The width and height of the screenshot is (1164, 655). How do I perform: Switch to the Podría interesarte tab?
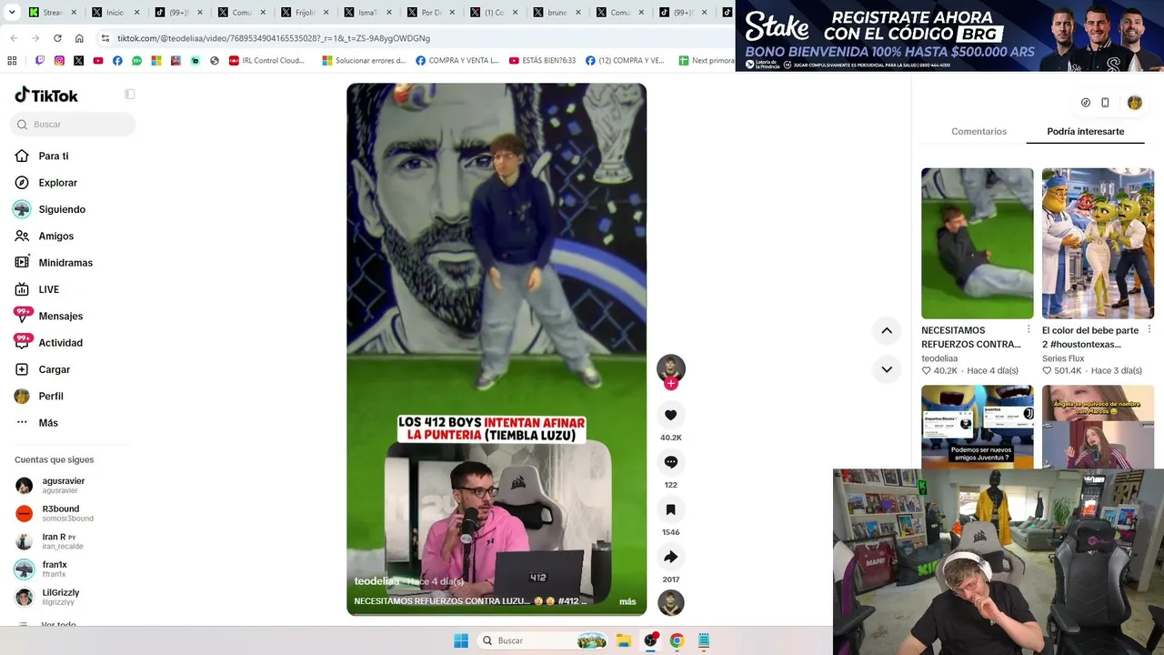tap(1085, 132)
